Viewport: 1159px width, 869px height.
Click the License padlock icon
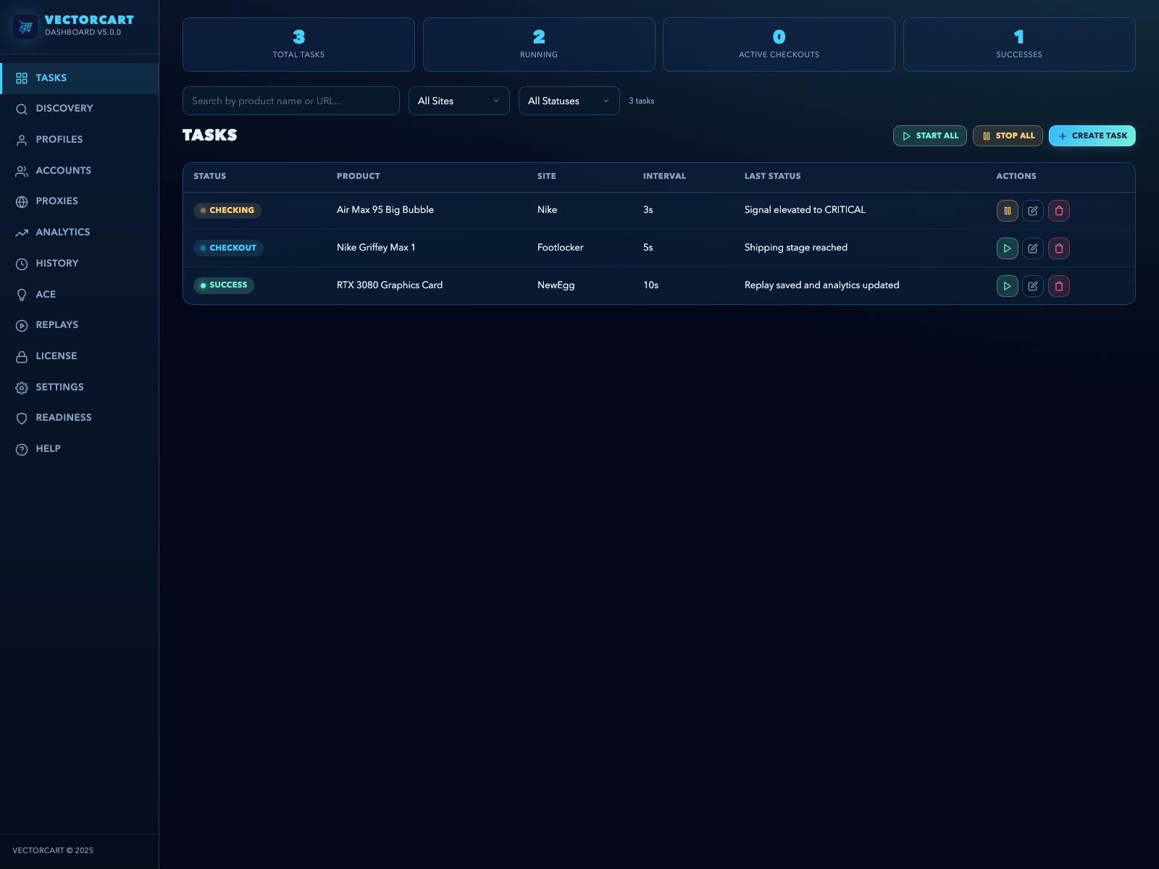point(21,356)
